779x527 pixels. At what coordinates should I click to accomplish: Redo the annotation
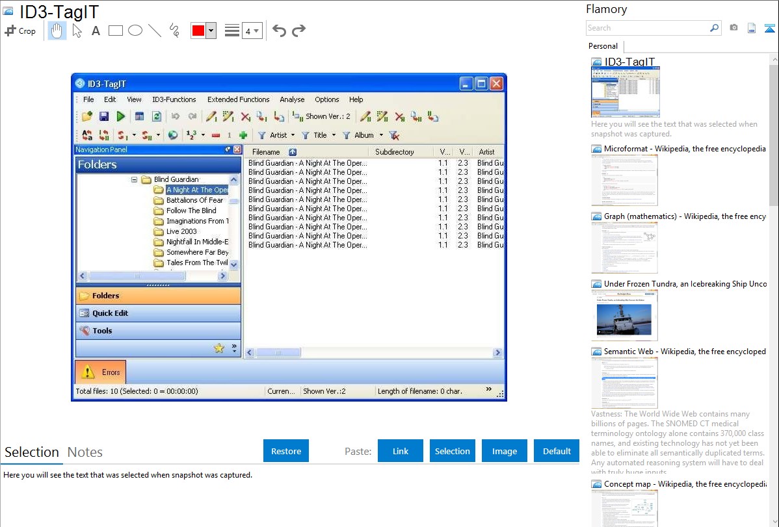coord(298,31)
